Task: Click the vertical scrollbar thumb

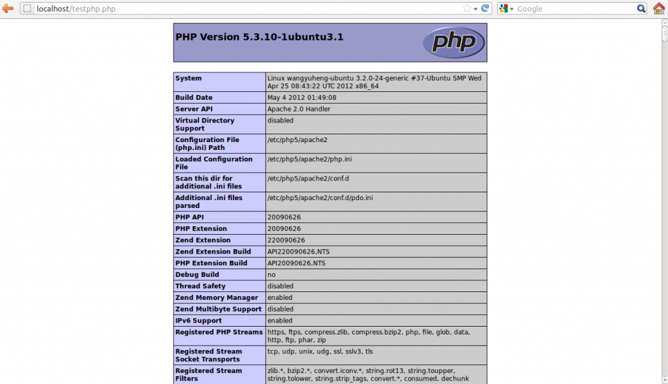Action: (x=665, y=33)
